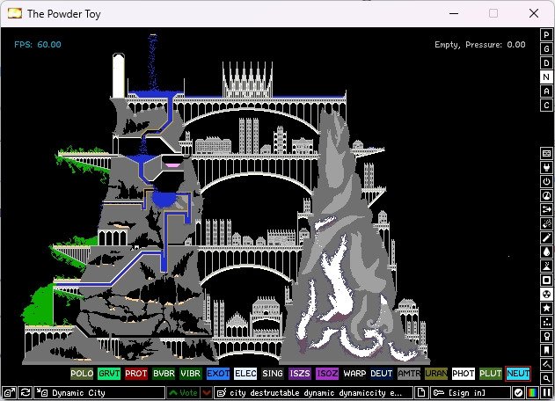Toggle the N Newtonian gravity option
The height and width of the screenshot is (401, 555).
click(x=546, y=77)
